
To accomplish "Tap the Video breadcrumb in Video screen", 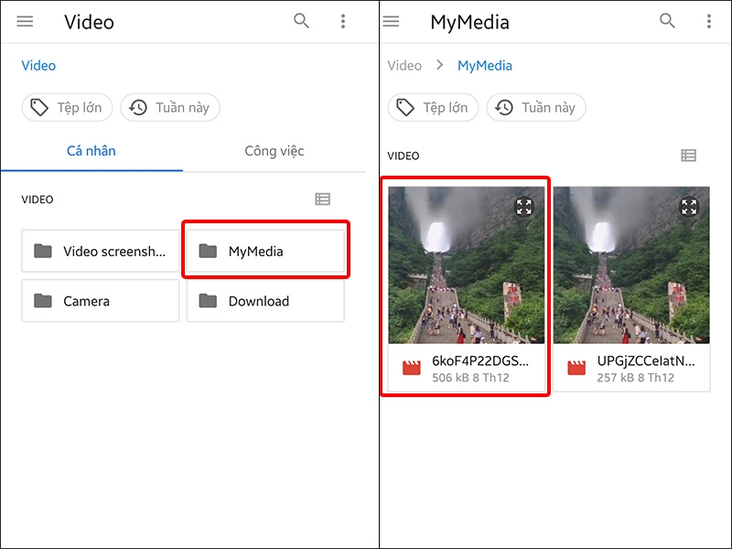I will pos(38,66).
